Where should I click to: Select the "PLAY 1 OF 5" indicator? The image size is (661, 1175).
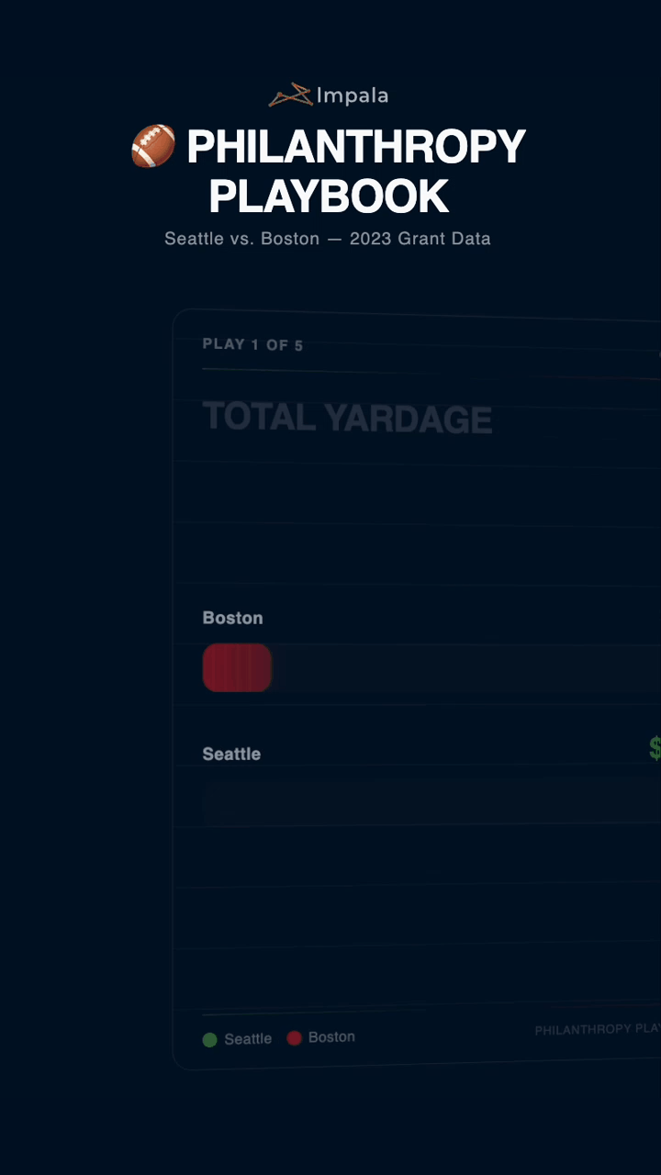point(252,345)
